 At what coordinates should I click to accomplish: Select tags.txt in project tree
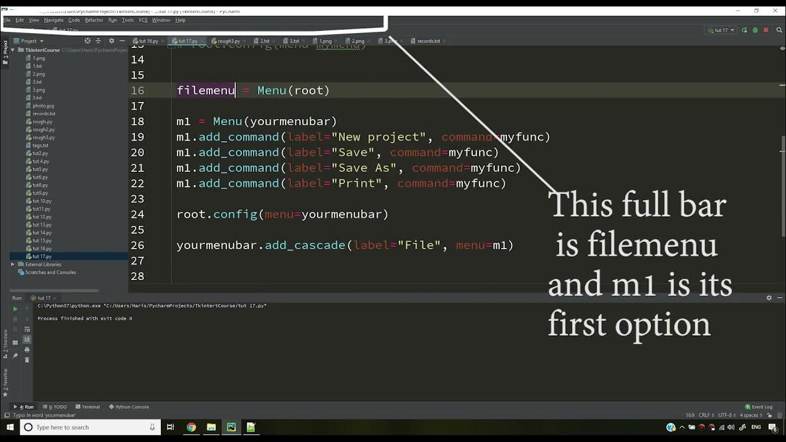coord(40,145)
